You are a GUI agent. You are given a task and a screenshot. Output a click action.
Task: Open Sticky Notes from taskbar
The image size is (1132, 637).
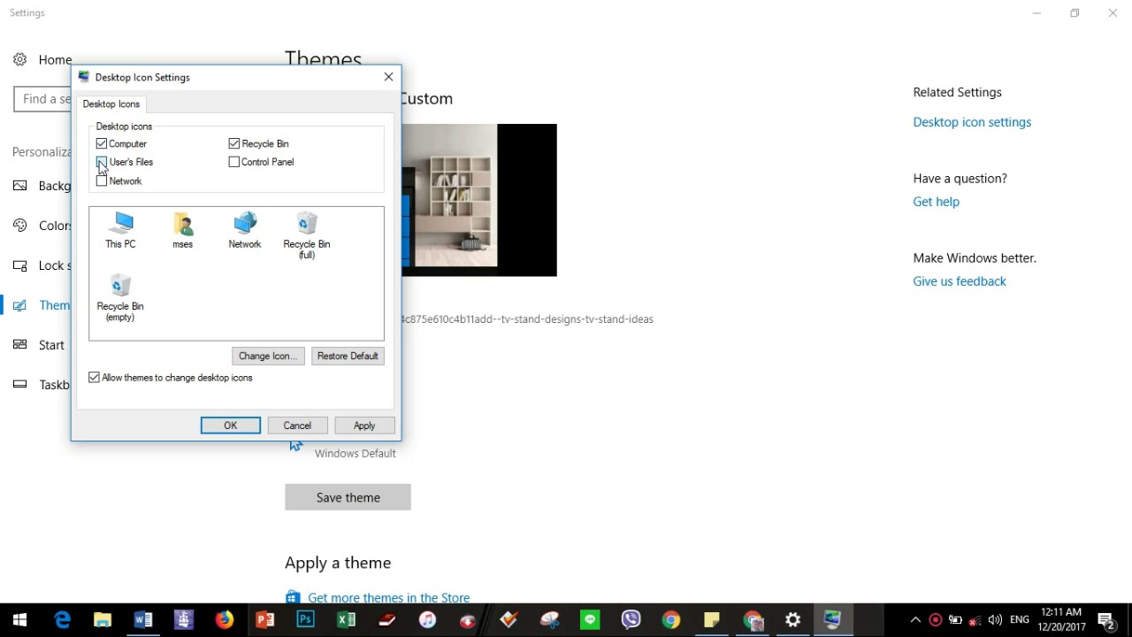tap(712, 620)
